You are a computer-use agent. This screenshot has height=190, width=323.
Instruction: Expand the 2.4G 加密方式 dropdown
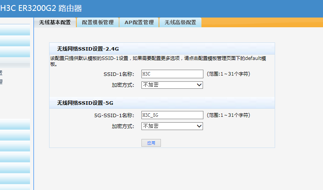(x=172, y=85)
